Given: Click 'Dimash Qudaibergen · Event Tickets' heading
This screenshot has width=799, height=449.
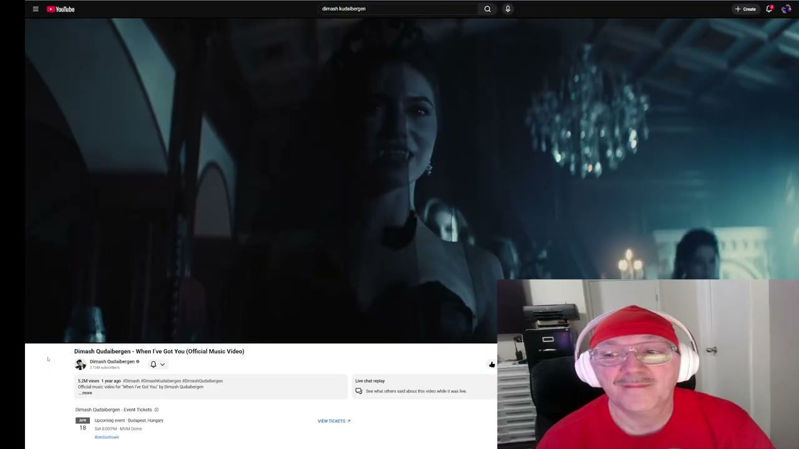Looking at the screenshot, I should [114, 410].
